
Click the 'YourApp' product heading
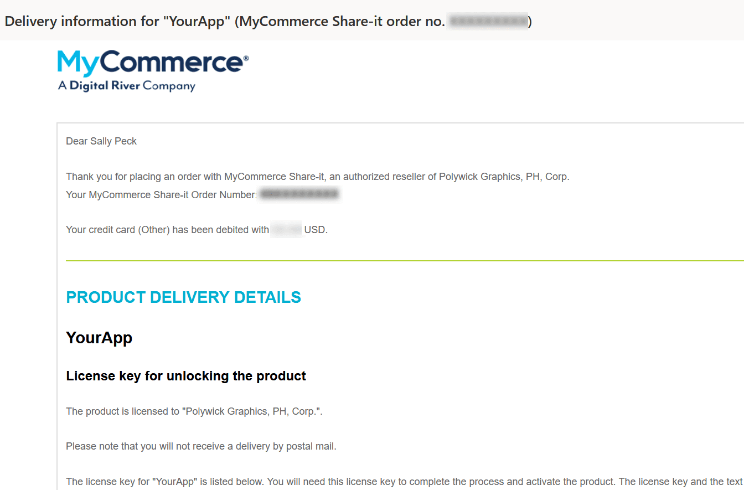99,338
